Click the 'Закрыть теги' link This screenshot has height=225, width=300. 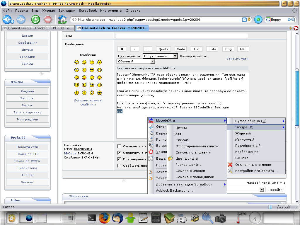237,59
